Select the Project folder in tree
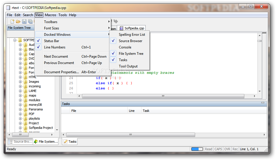 [34, 123]
